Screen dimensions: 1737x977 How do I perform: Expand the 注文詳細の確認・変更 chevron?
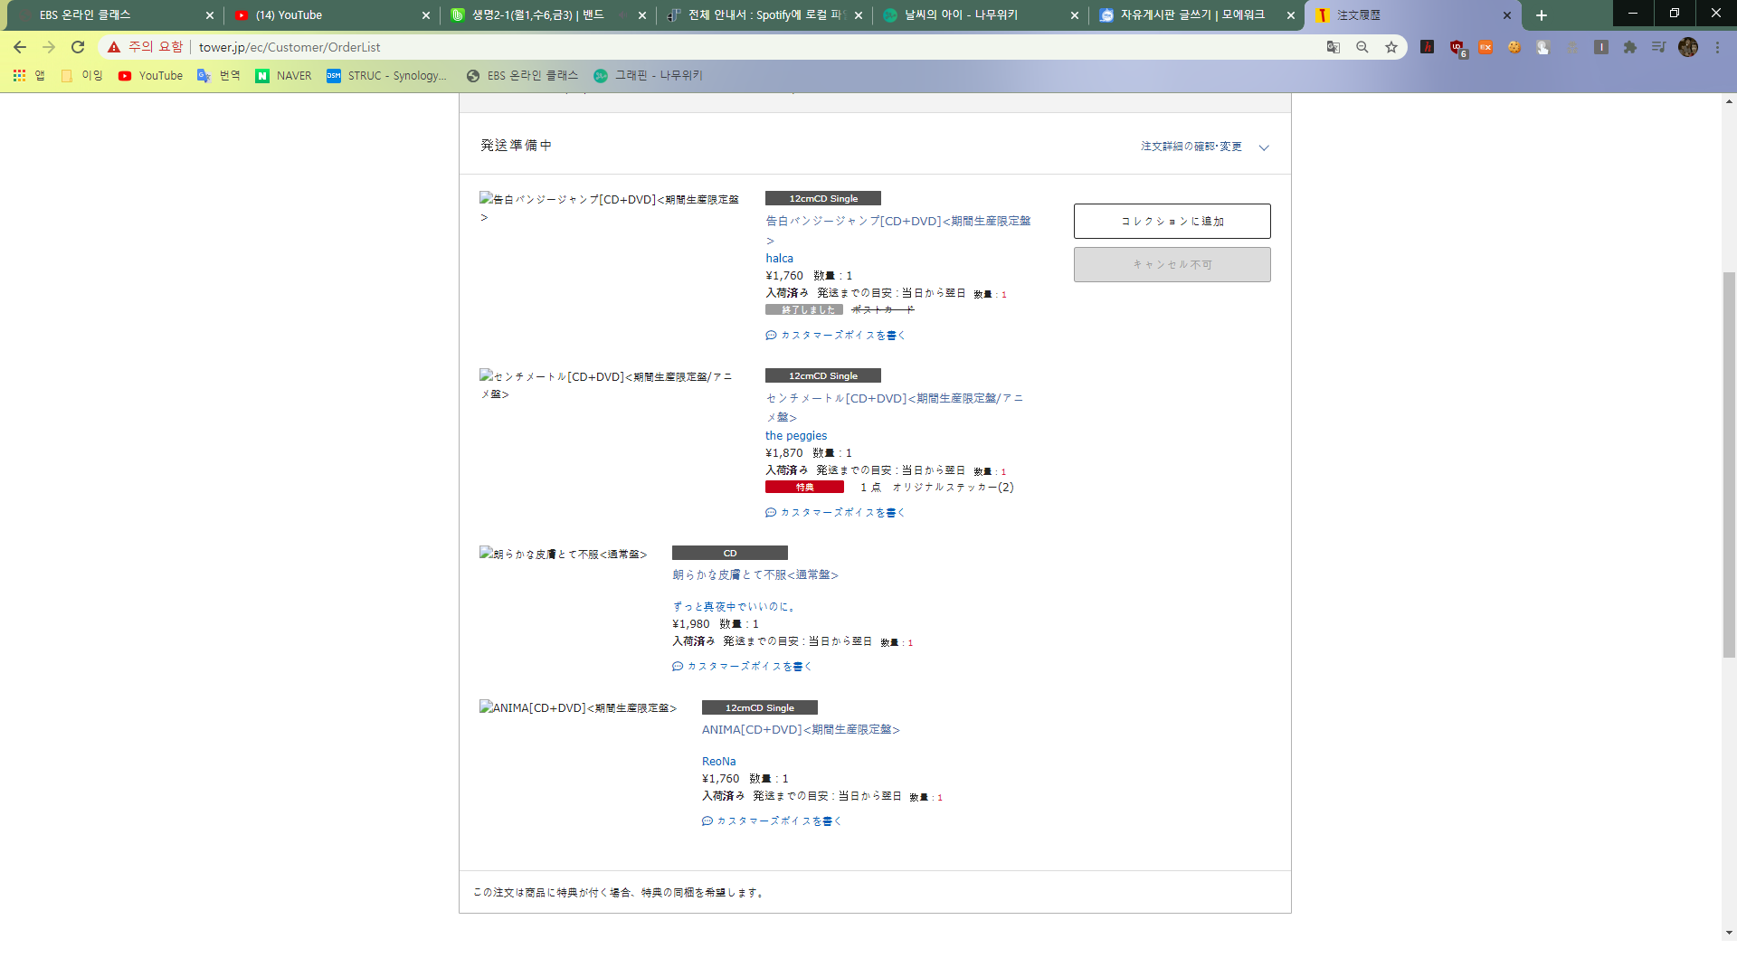1264,147
